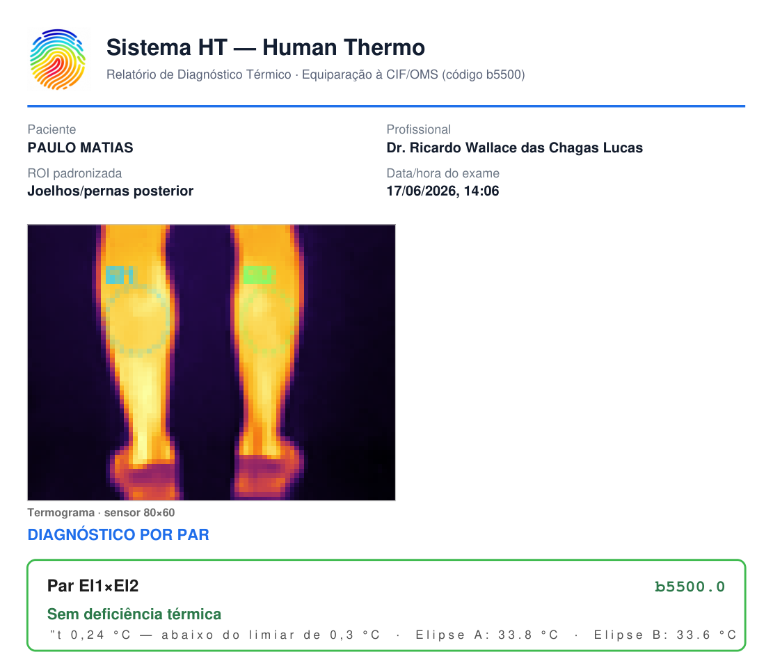
Task: Click the 'Profissional' label
Action: (x=419, y=129)
